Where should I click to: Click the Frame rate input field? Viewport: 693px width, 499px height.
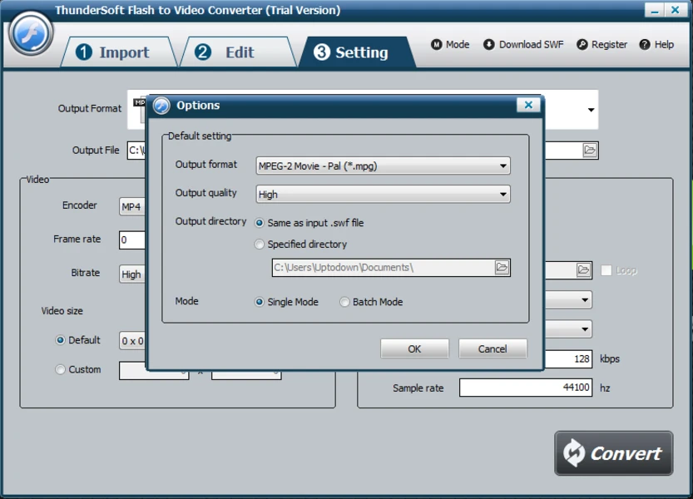(132, 240)
